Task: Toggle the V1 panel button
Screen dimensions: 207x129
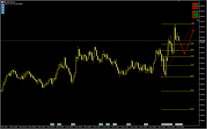Action: [x=3, y=5]
